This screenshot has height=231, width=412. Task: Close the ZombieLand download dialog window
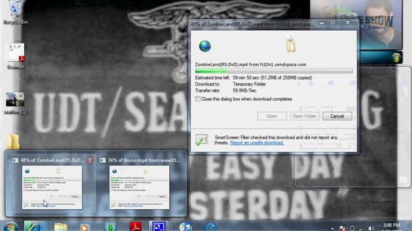click(x=348, y=23)
